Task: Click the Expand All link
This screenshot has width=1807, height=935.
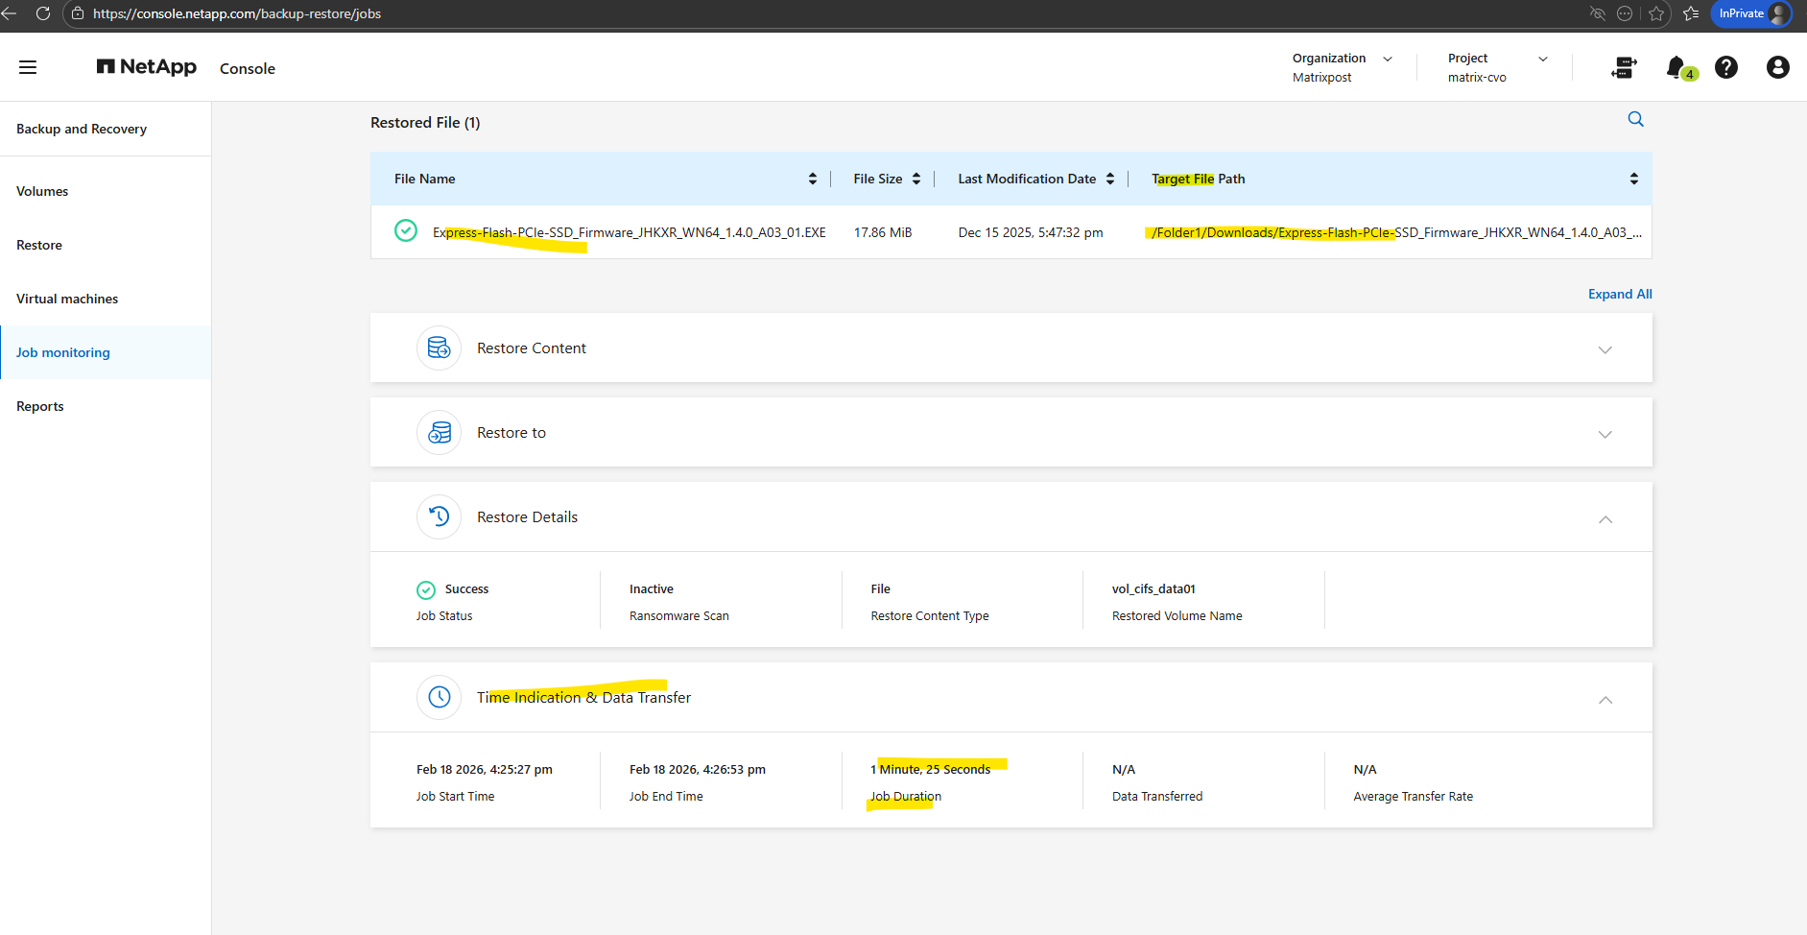Action: pos(1619,294)
